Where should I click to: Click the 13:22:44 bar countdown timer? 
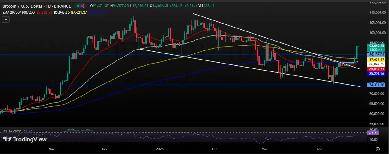tap(376, 49)
